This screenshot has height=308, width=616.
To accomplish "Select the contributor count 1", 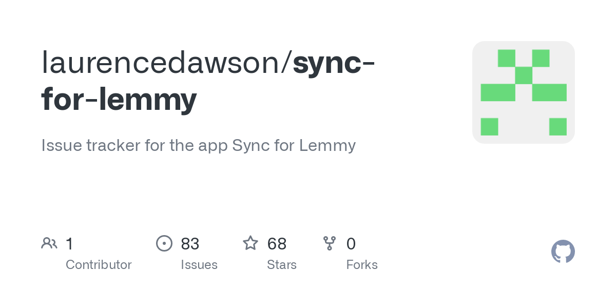I will pyautogui.click(x=70, y=243).
